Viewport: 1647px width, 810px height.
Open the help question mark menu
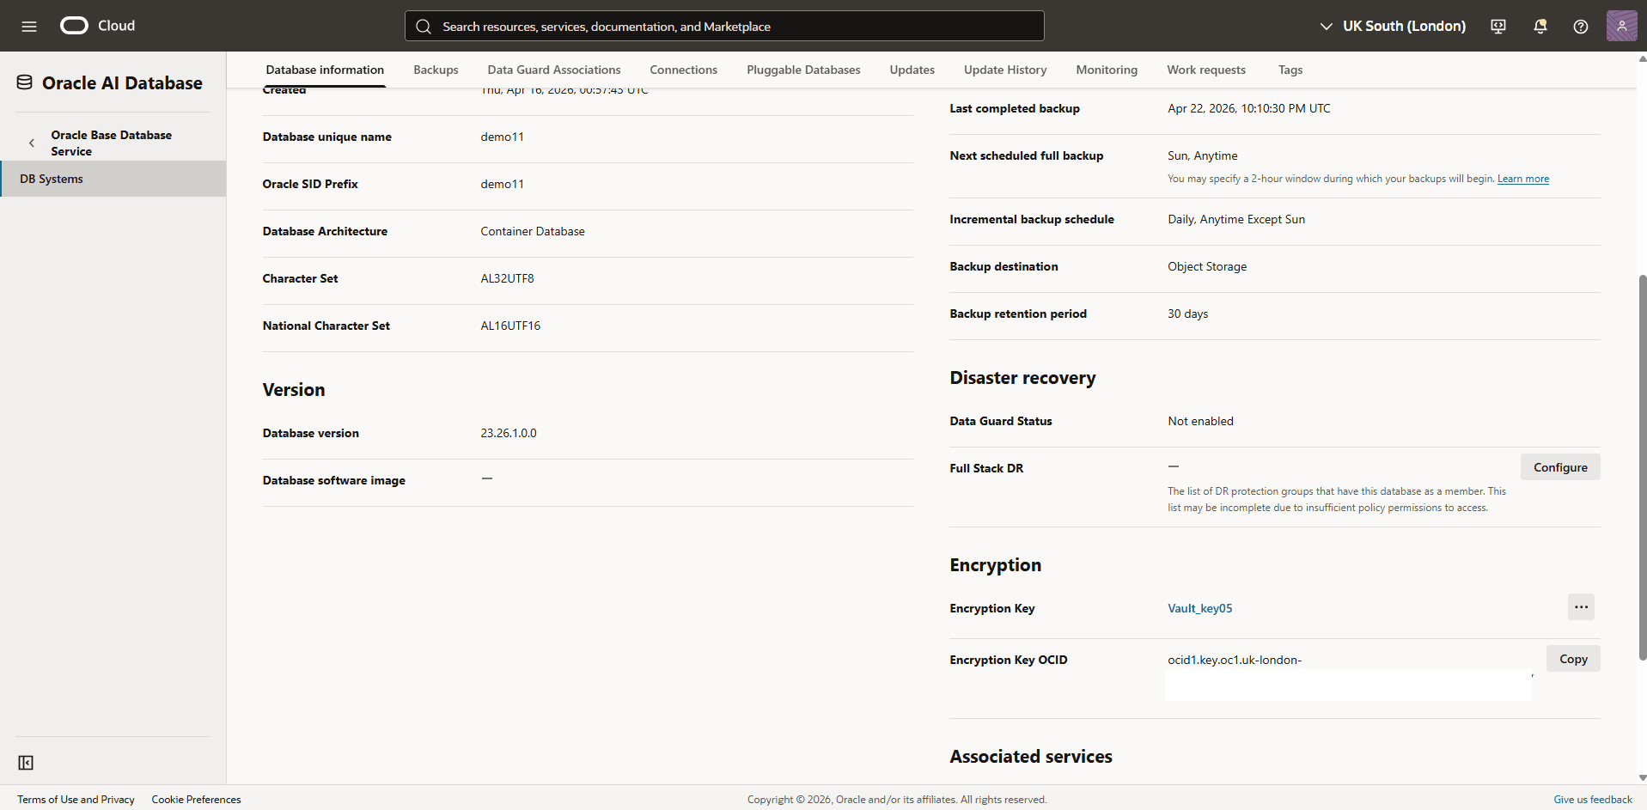tap(1581, 27)
